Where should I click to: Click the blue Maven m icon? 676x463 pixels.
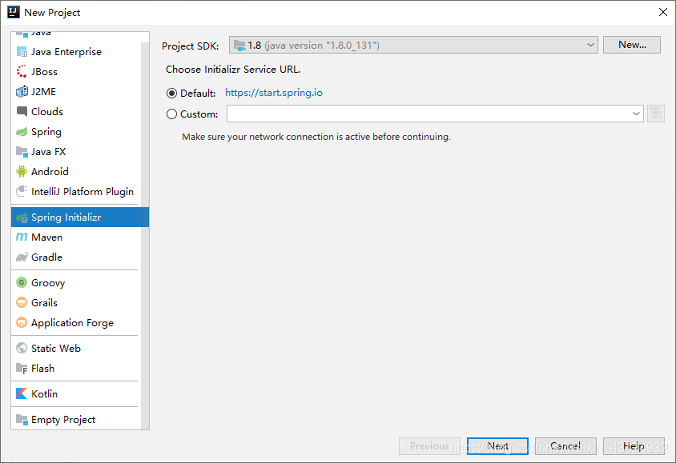[22, 237]
